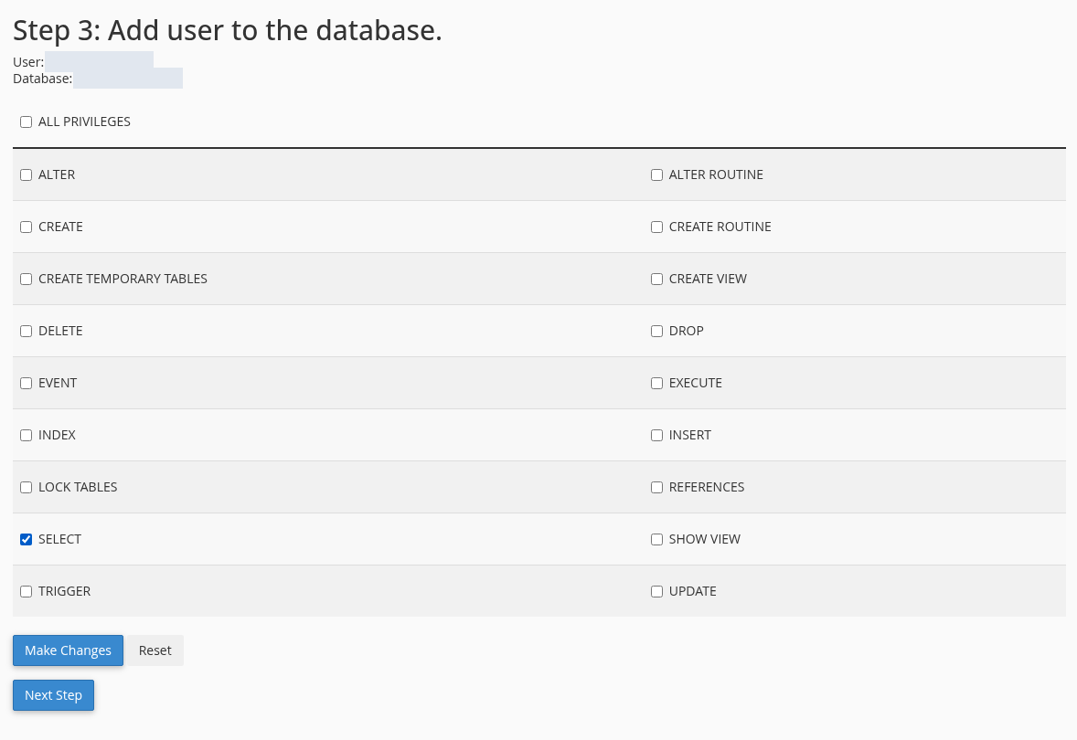Proceed with the Next Step button
Image resolution: width=1077 pixels, height=740 pixels.
click(x=54, y=695)
